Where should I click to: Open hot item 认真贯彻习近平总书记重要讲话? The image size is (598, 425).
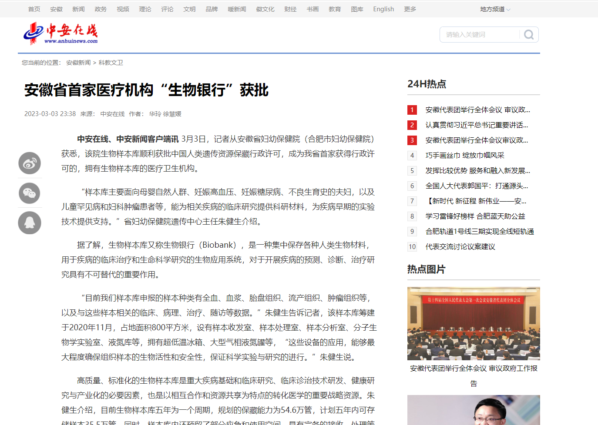pyautogui.click(x=477, y=125)
